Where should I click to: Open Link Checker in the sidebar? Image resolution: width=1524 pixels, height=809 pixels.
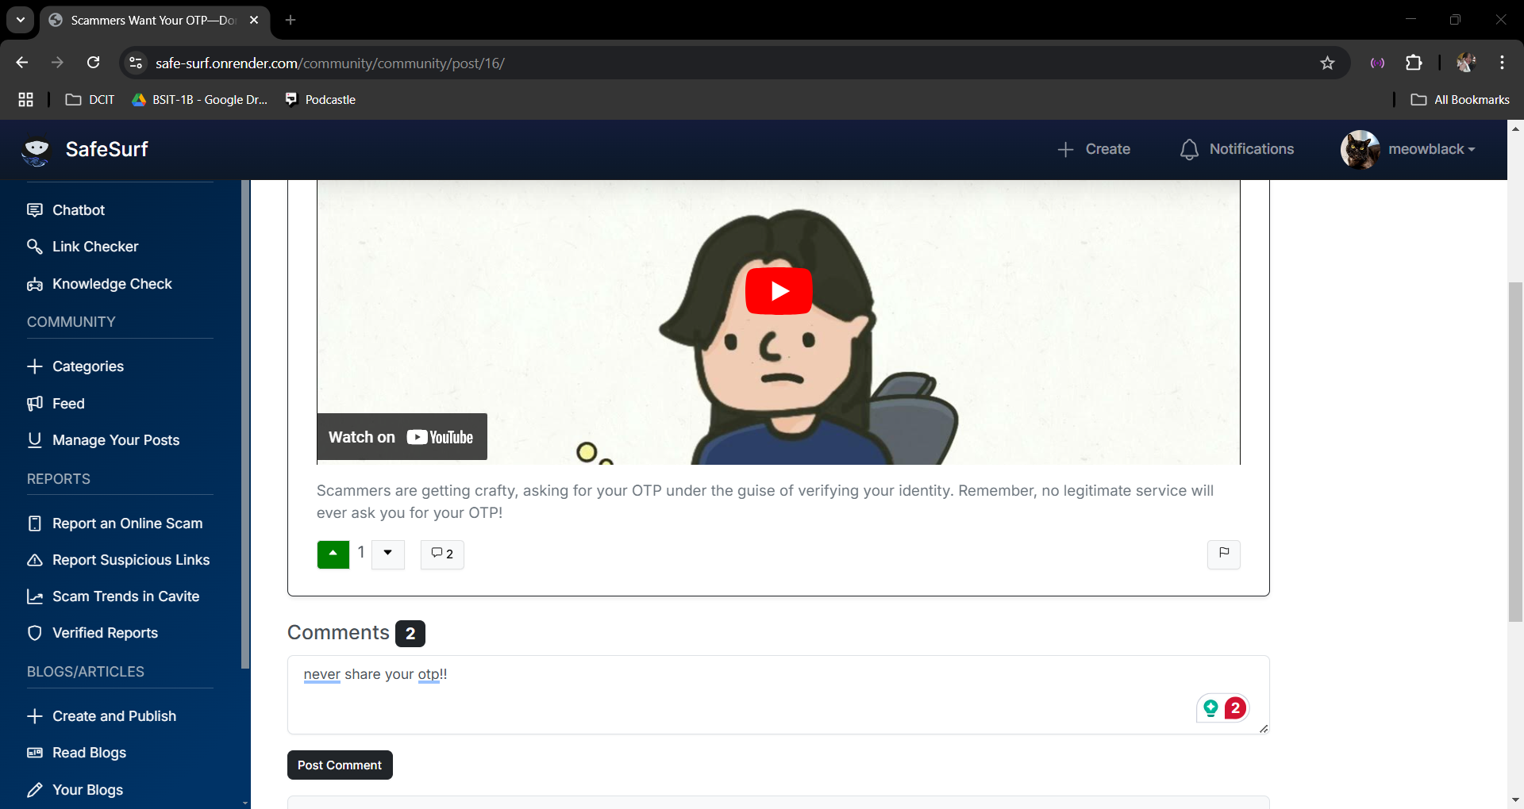pyautogui.click(x=83, y=247)
